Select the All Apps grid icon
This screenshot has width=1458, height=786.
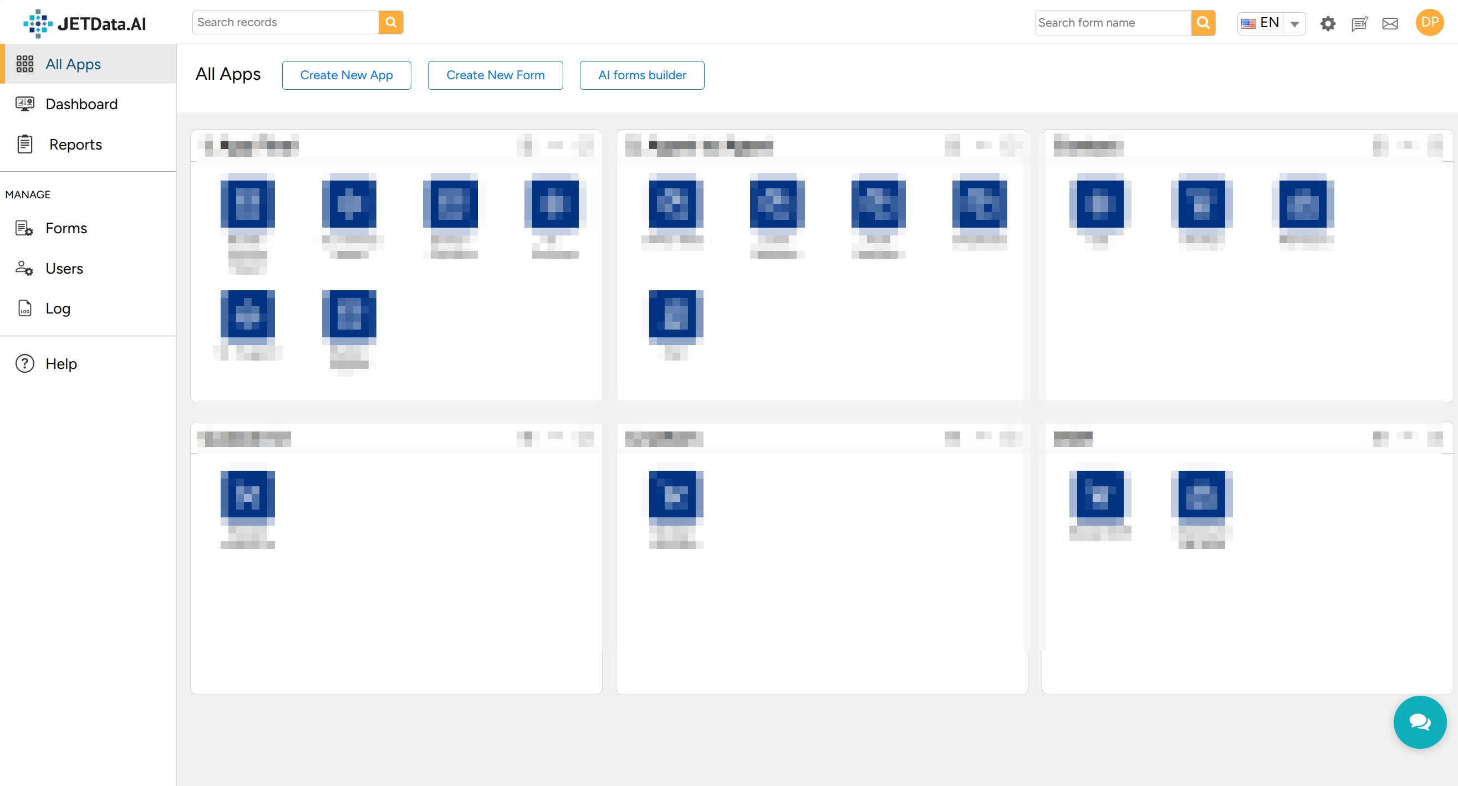point(25,63)
